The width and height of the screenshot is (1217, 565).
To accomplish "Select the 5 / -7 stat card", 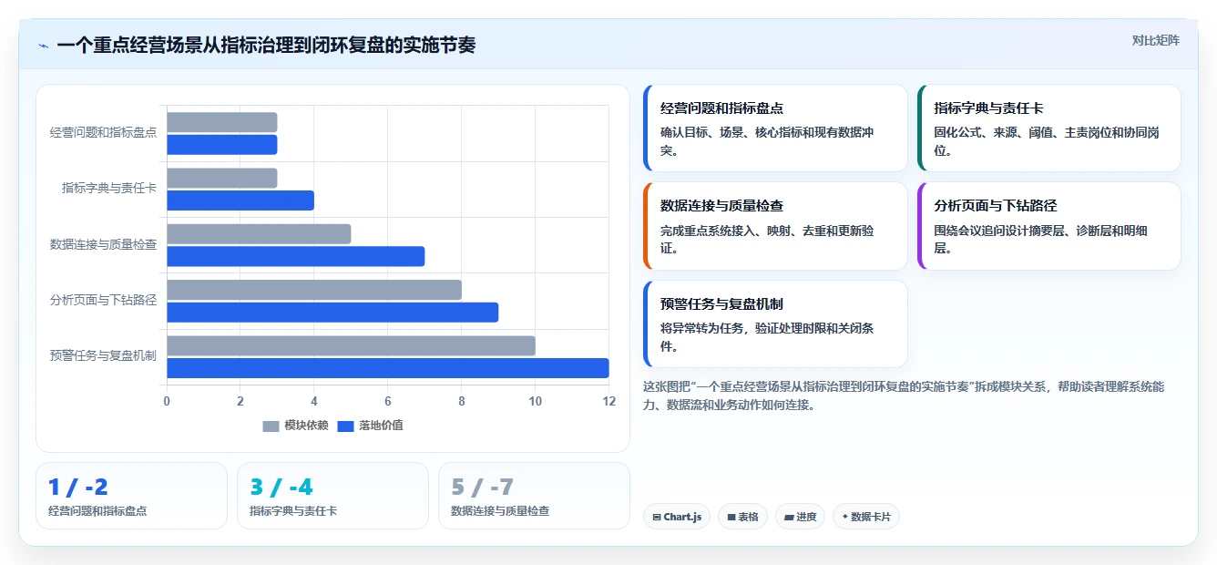I will 534,496.
